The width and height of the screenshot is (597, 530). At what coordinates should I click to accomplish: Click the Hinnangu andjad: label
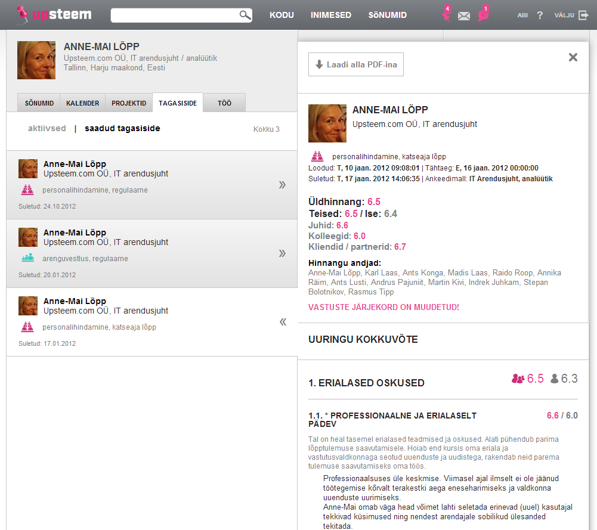click(x=345, y=263)
